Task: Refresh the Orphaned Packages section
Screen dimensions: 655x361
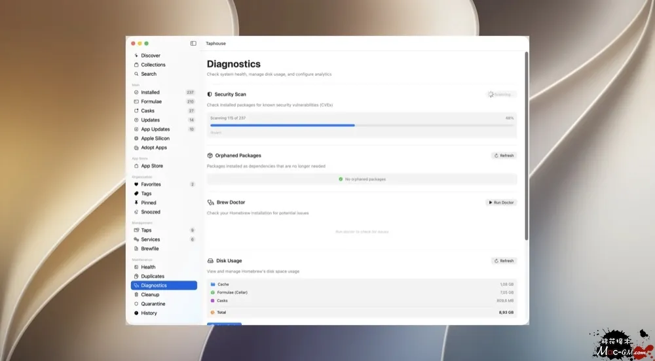Action: coord(504,156)
